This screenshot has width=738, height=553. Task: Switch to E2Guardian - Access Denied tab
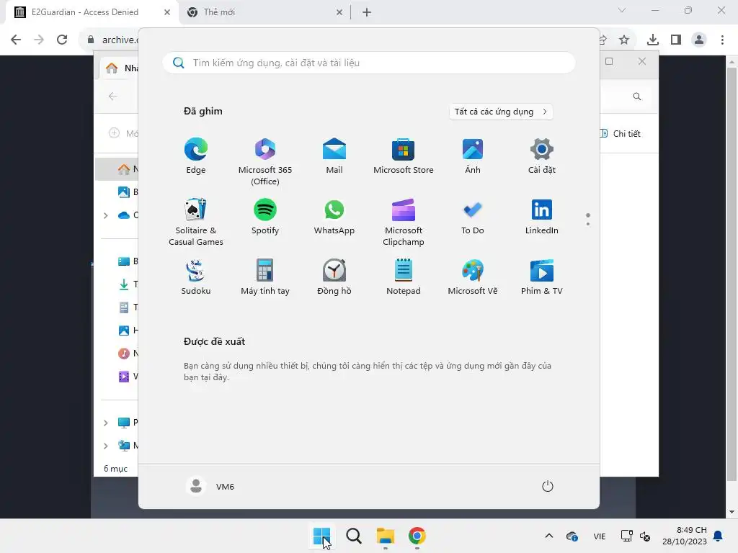[85, 12]
